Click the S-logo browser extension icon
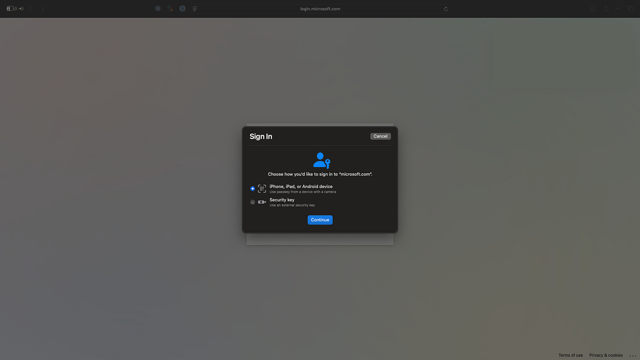The width and height of the screenshot is (640, 360). 182,8
